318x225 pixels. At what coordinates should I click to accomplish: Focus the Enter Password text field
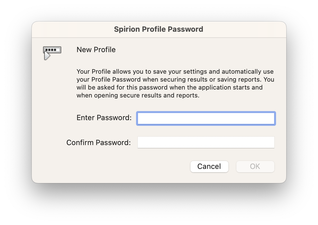pyautogui.click(x=206, y=118)
